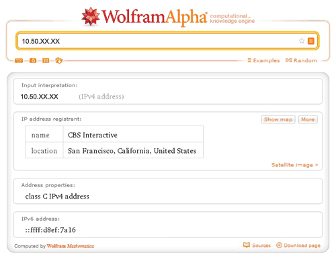Viewport: 336px width, 261px height.
Task: Open the image input camera icon
Action: [x=33, y=60]
